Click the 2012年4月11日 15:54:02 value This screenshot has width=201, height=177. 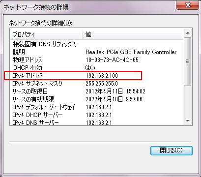[115, 91]
